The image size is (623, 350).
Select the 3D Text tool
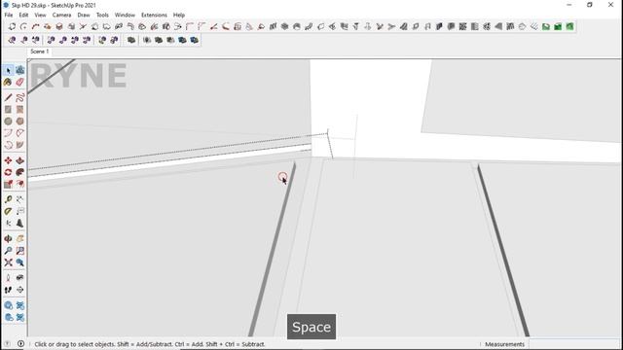19,224
